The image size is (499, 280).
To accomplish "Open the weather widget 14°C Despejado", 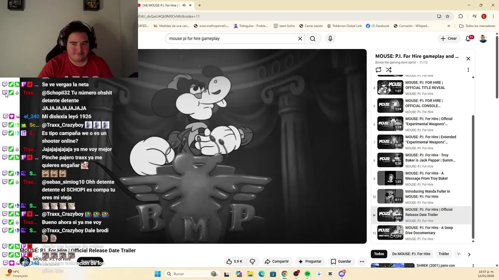I will pos(18,274).
